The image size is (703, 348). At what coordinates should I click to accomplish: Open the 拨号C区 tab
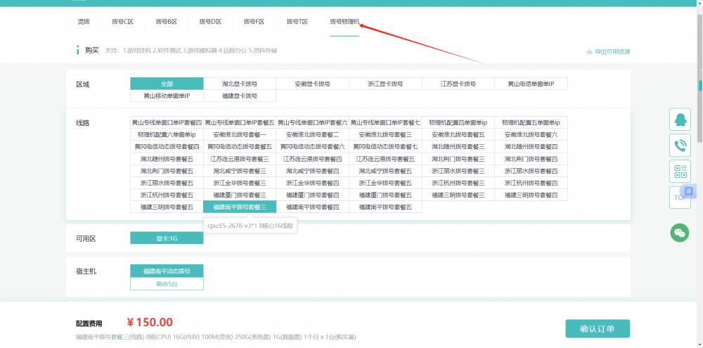[122, 22]
